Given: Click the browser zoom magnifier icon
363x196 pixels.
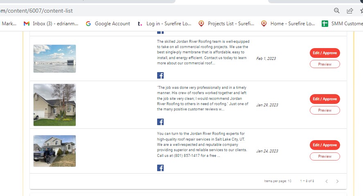Looking at the screenshot, I should click(337, 11).
